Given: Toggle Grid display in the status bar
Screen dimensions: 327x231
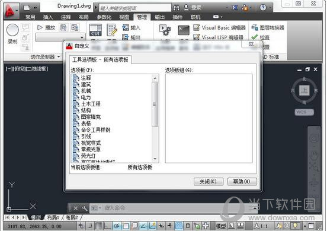Looking at the screenshot, I should [x=99, y=226].
